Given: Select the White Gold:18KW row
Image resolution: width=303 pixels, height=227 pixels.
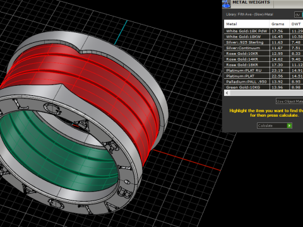Looking at the screenshot, I should [263, 37].
